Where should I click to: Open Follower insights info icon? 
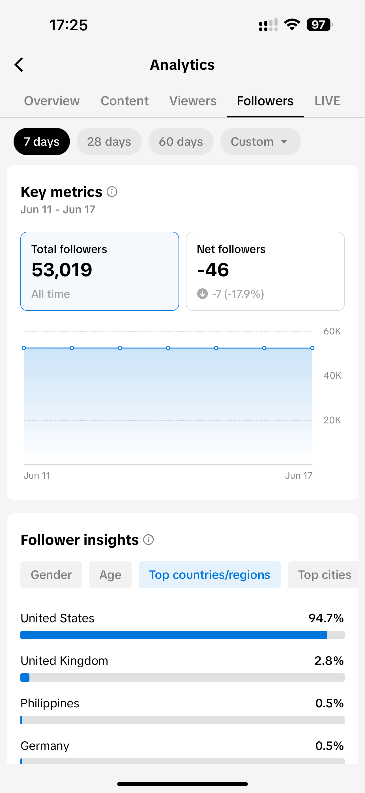pyautogui.click(x=148, y=540)
